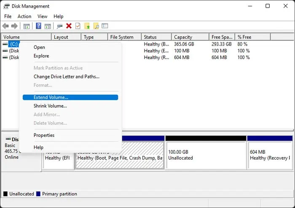Click the Back arrow toolbar icon
The image size is (295, 208).
click(x=5, y=26)
